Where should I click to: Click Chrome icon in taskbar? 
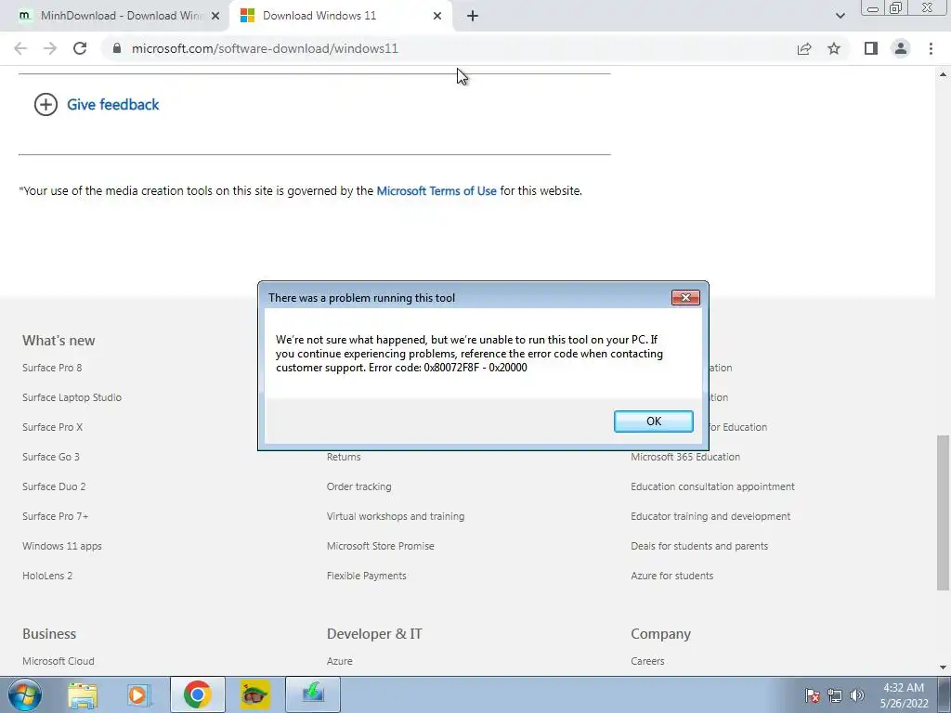(x=197, y=694)
